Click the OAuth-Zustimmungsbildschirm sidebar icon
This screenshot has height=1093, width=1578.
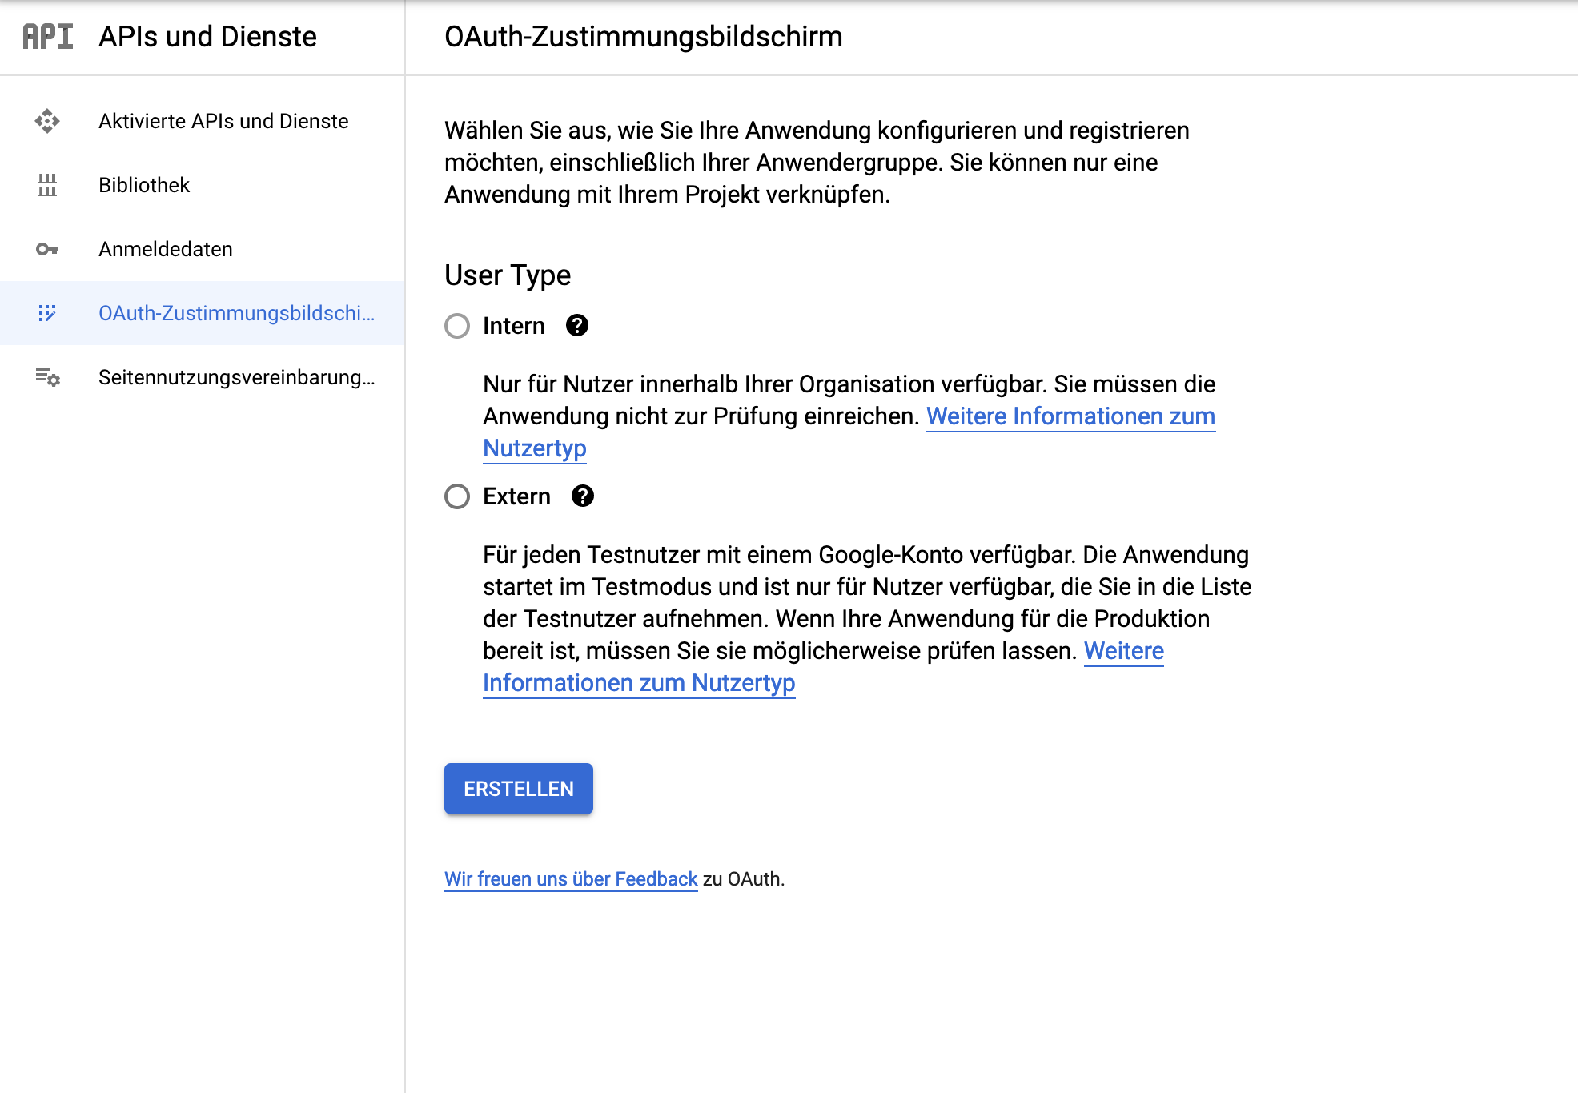point(47,313)
